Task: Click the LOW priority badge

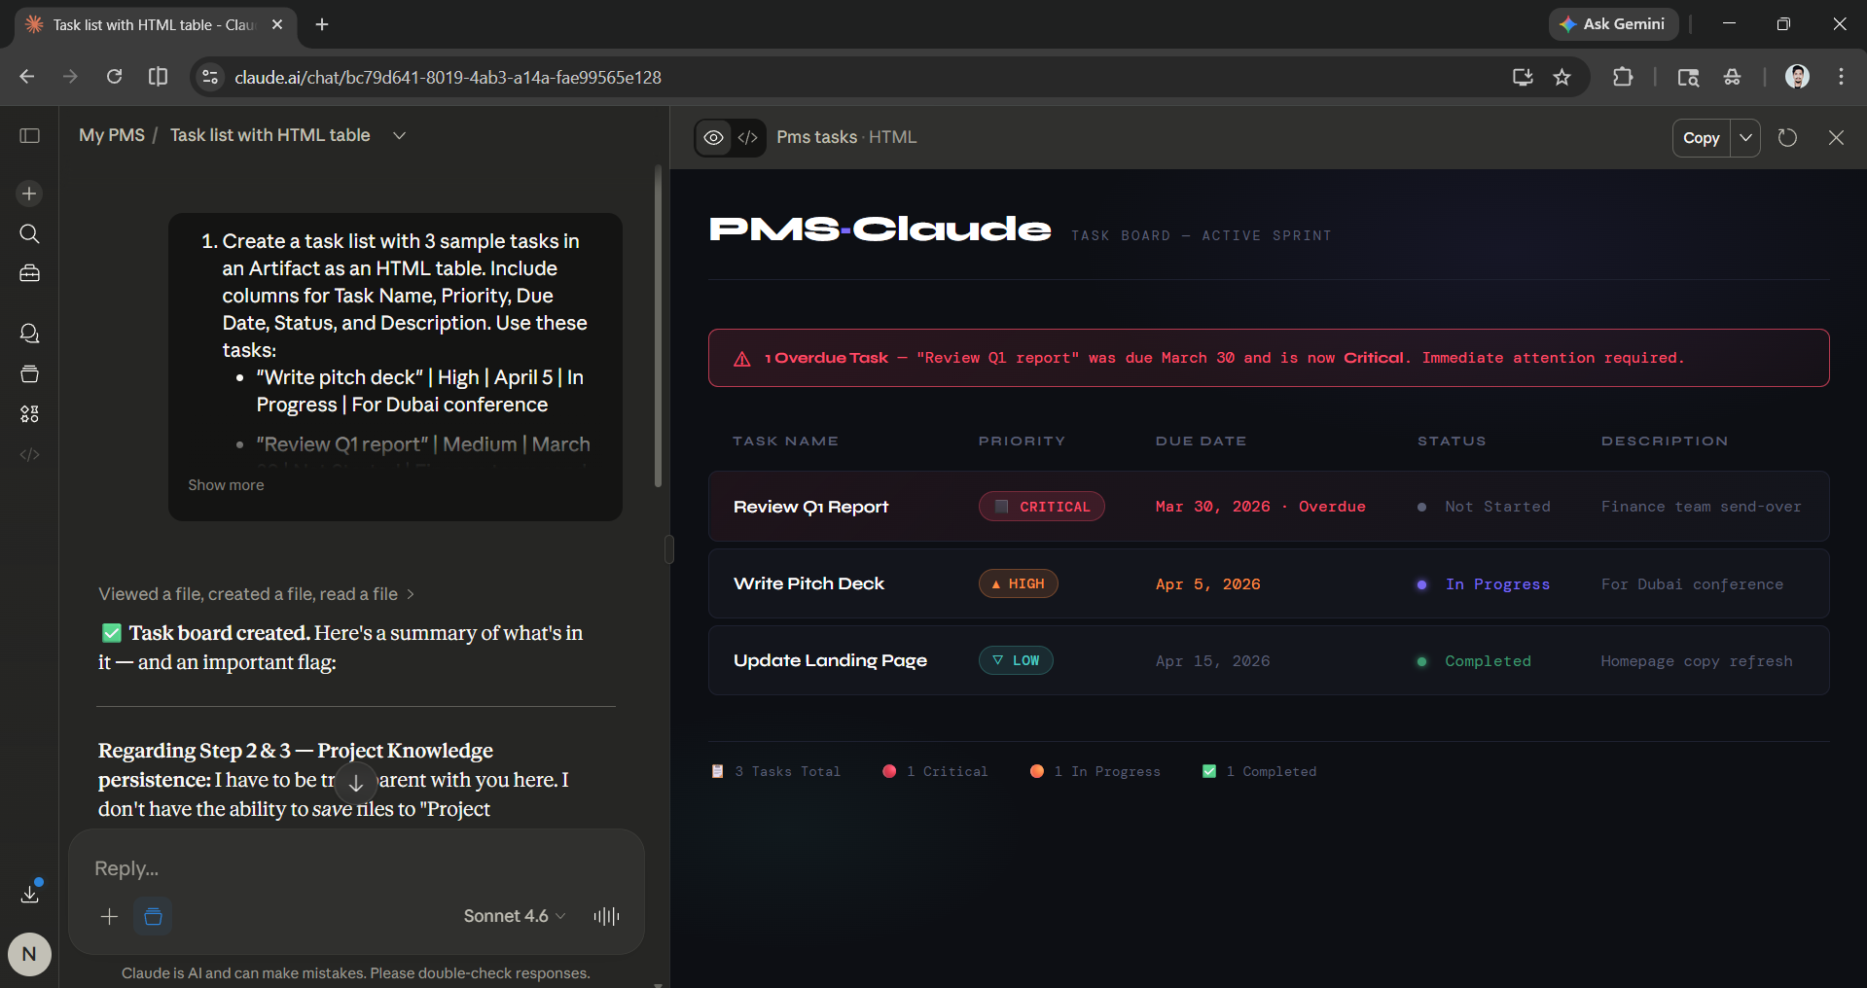Action: coord(1016,660)
